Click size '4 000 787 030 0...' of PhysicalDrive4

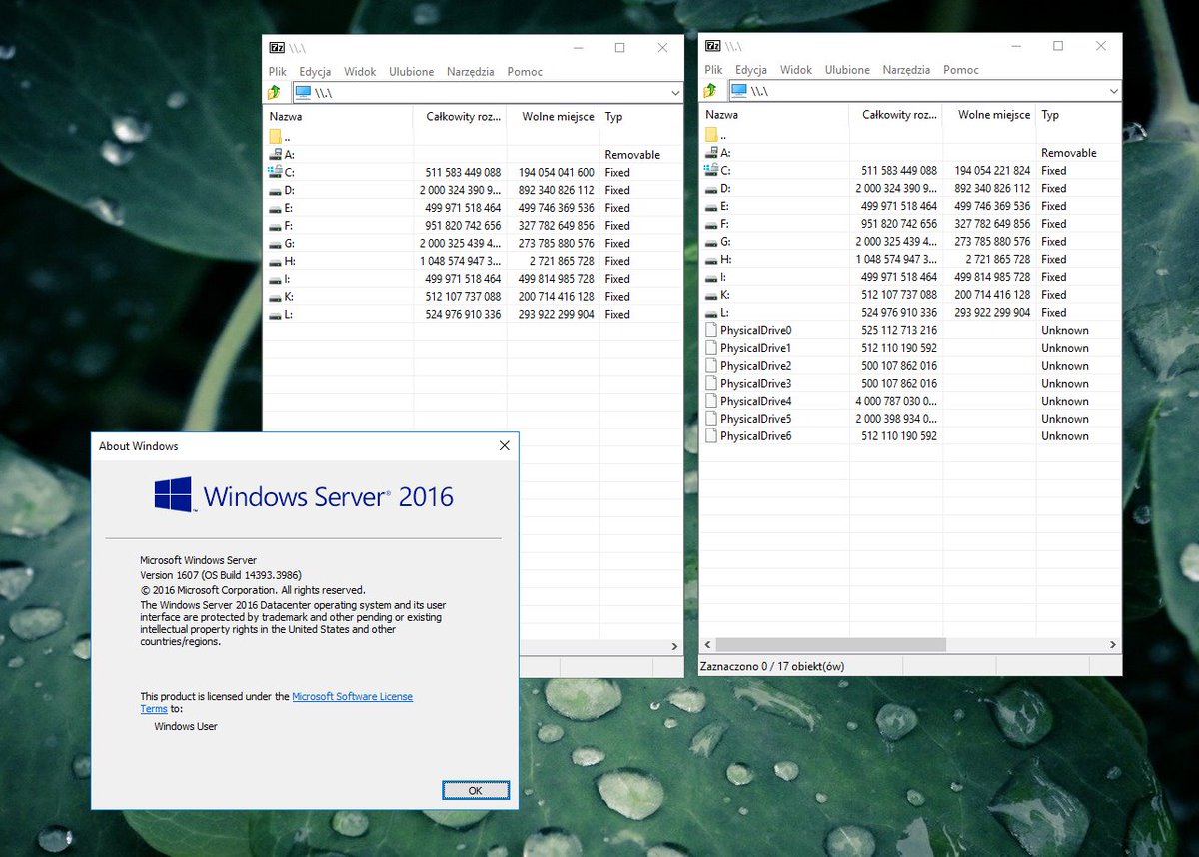[898, 401]
